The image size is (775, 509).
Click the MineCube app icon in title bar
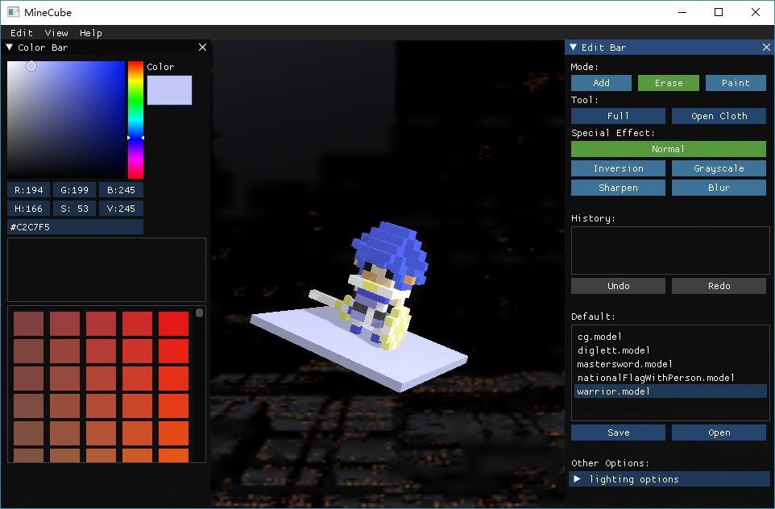14,12
